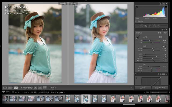
Task: Collapse the Basic panel
Action: pos(167,29)
